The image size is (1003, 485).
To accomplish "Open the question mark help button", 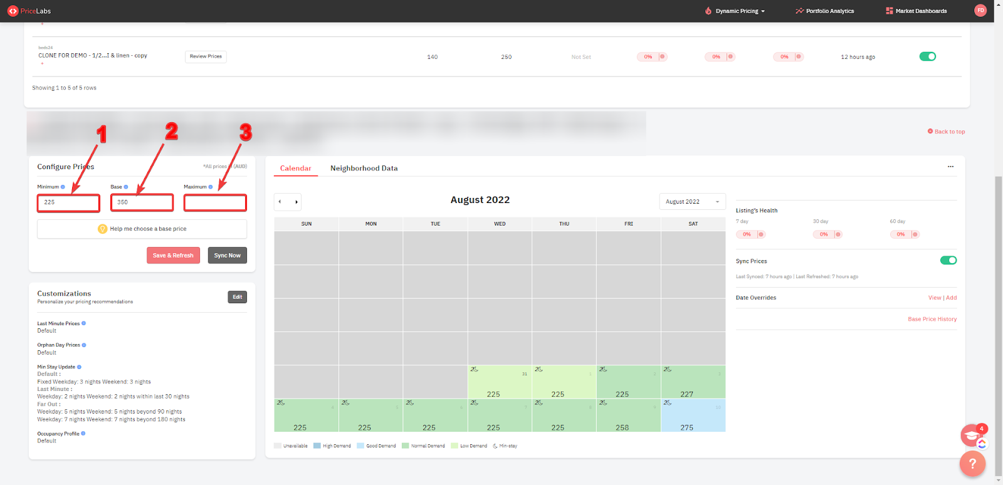I will (972, 464).
